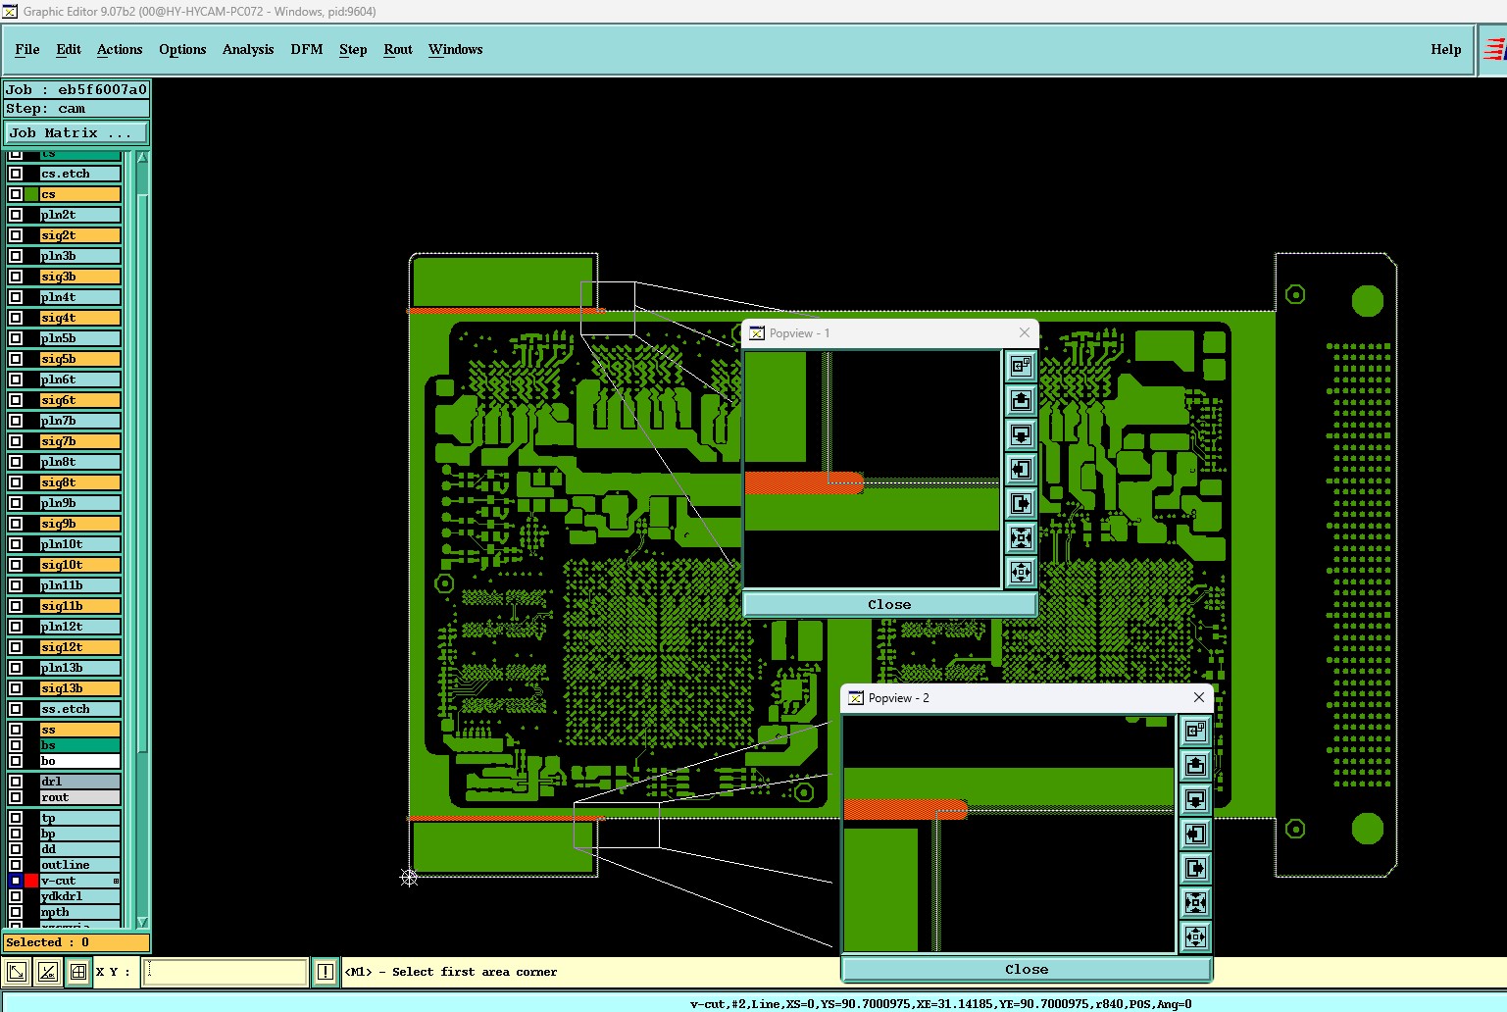Click top sync-view icon in Popview 1

[x=1021, y=366]
